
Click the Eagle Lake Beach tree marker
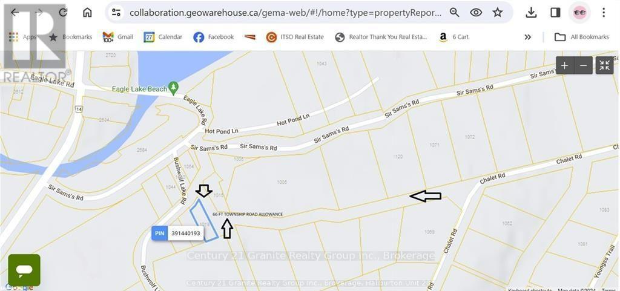click(173, 87)
